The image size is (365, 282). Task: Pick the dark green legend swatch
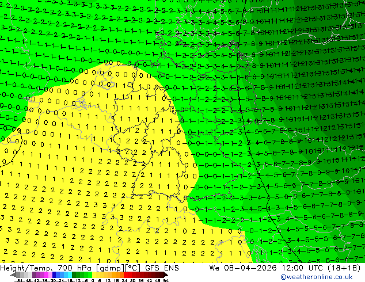point(74,275)
